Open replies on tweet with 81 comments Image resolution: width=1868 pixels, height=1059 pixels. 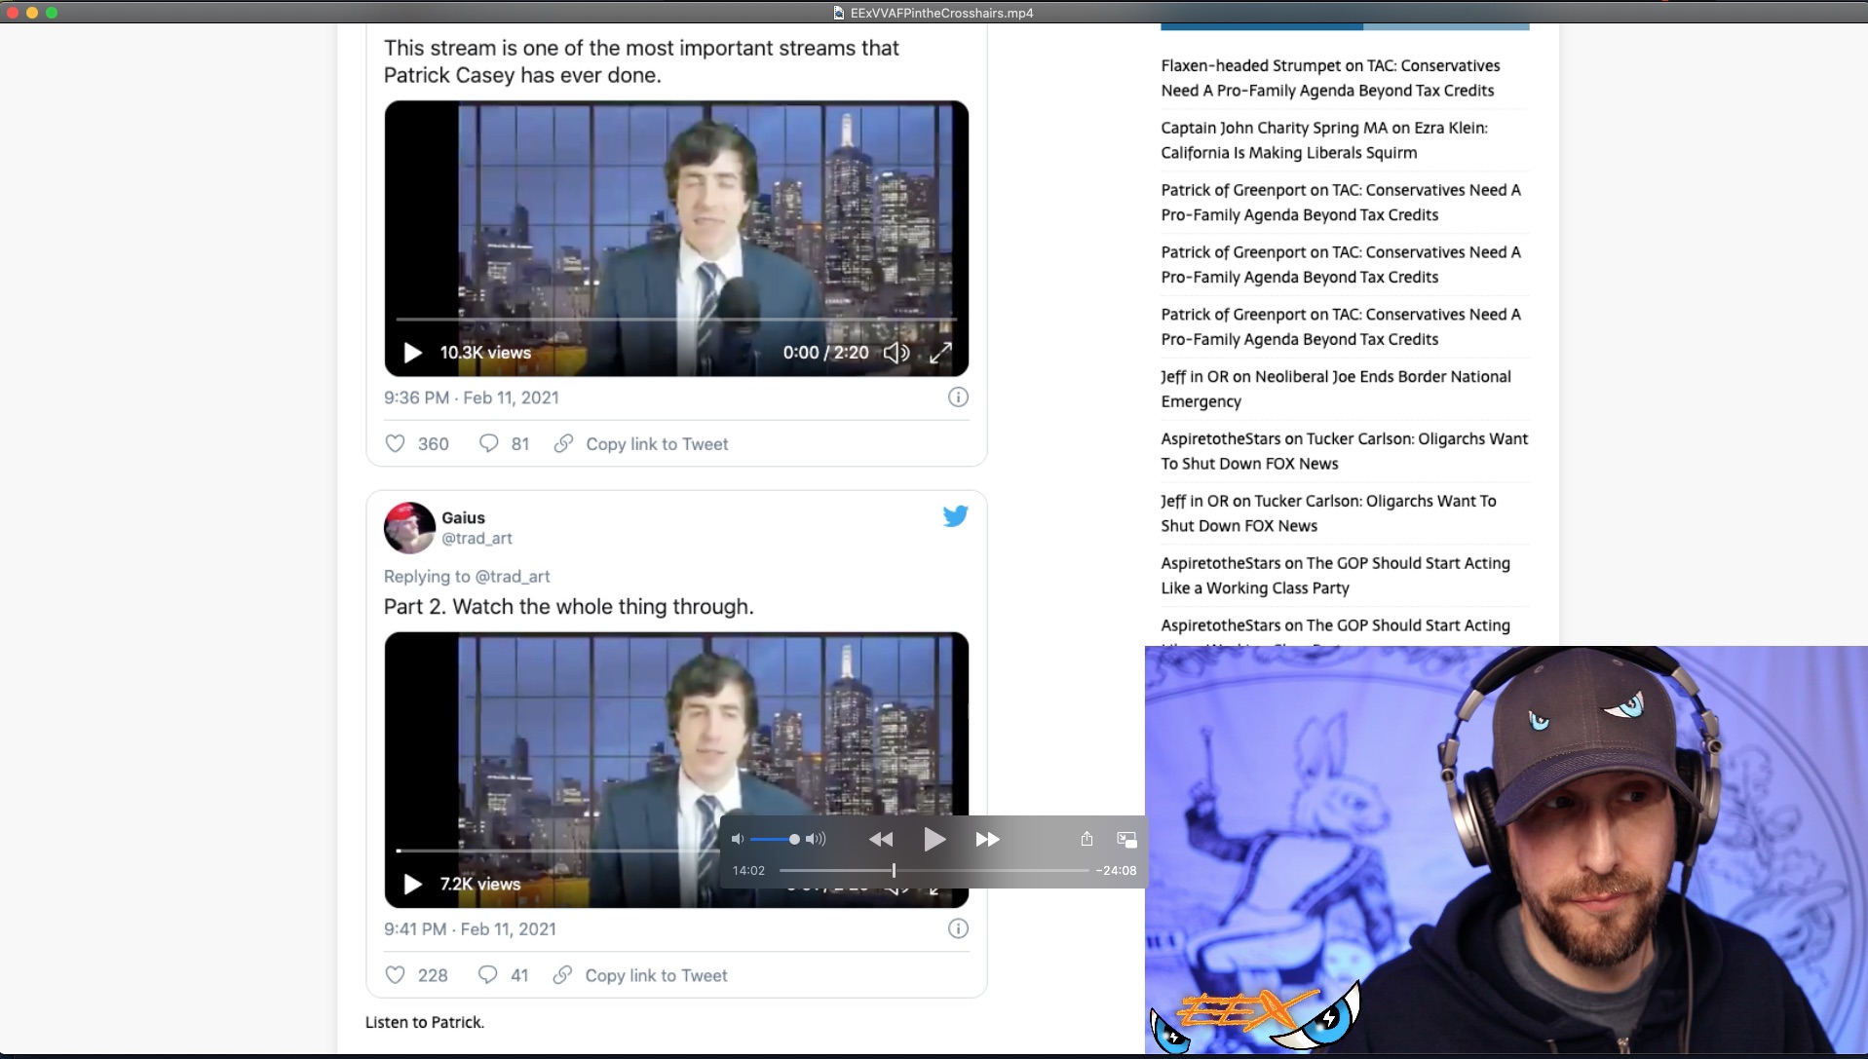tap(489, 444)
